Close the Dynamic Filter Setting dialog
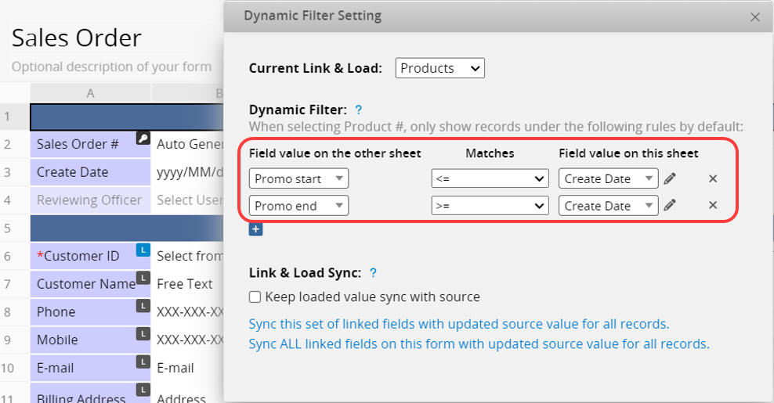The image size is (774, 403). coord(755,16)
